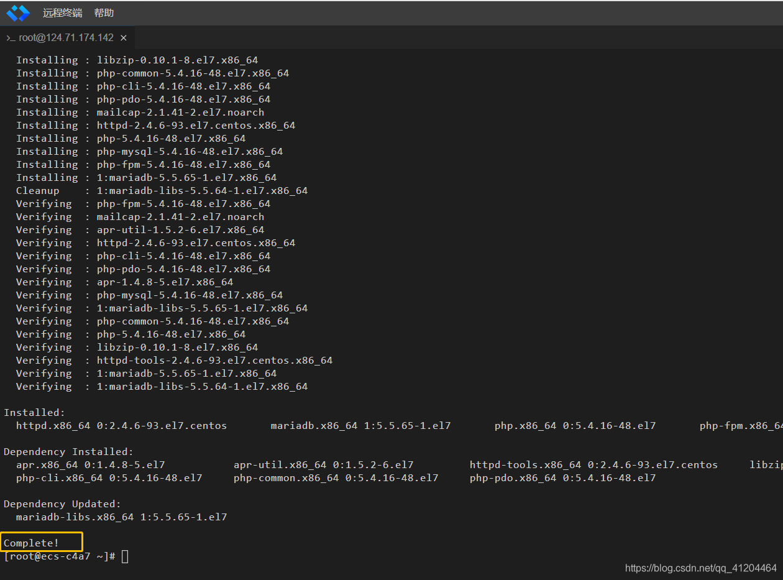Image resolution: width=783 pixels, height=580 pixels.
Task: Click the 'Installing : php-common-5.4.16-48.el7.x86_64' line
Action: pyautogui.click(x=152, y=73)
